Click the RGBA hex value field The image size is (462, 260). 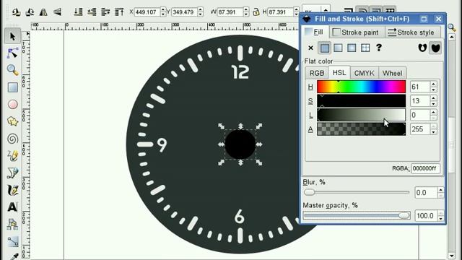(x=425, y=168)
